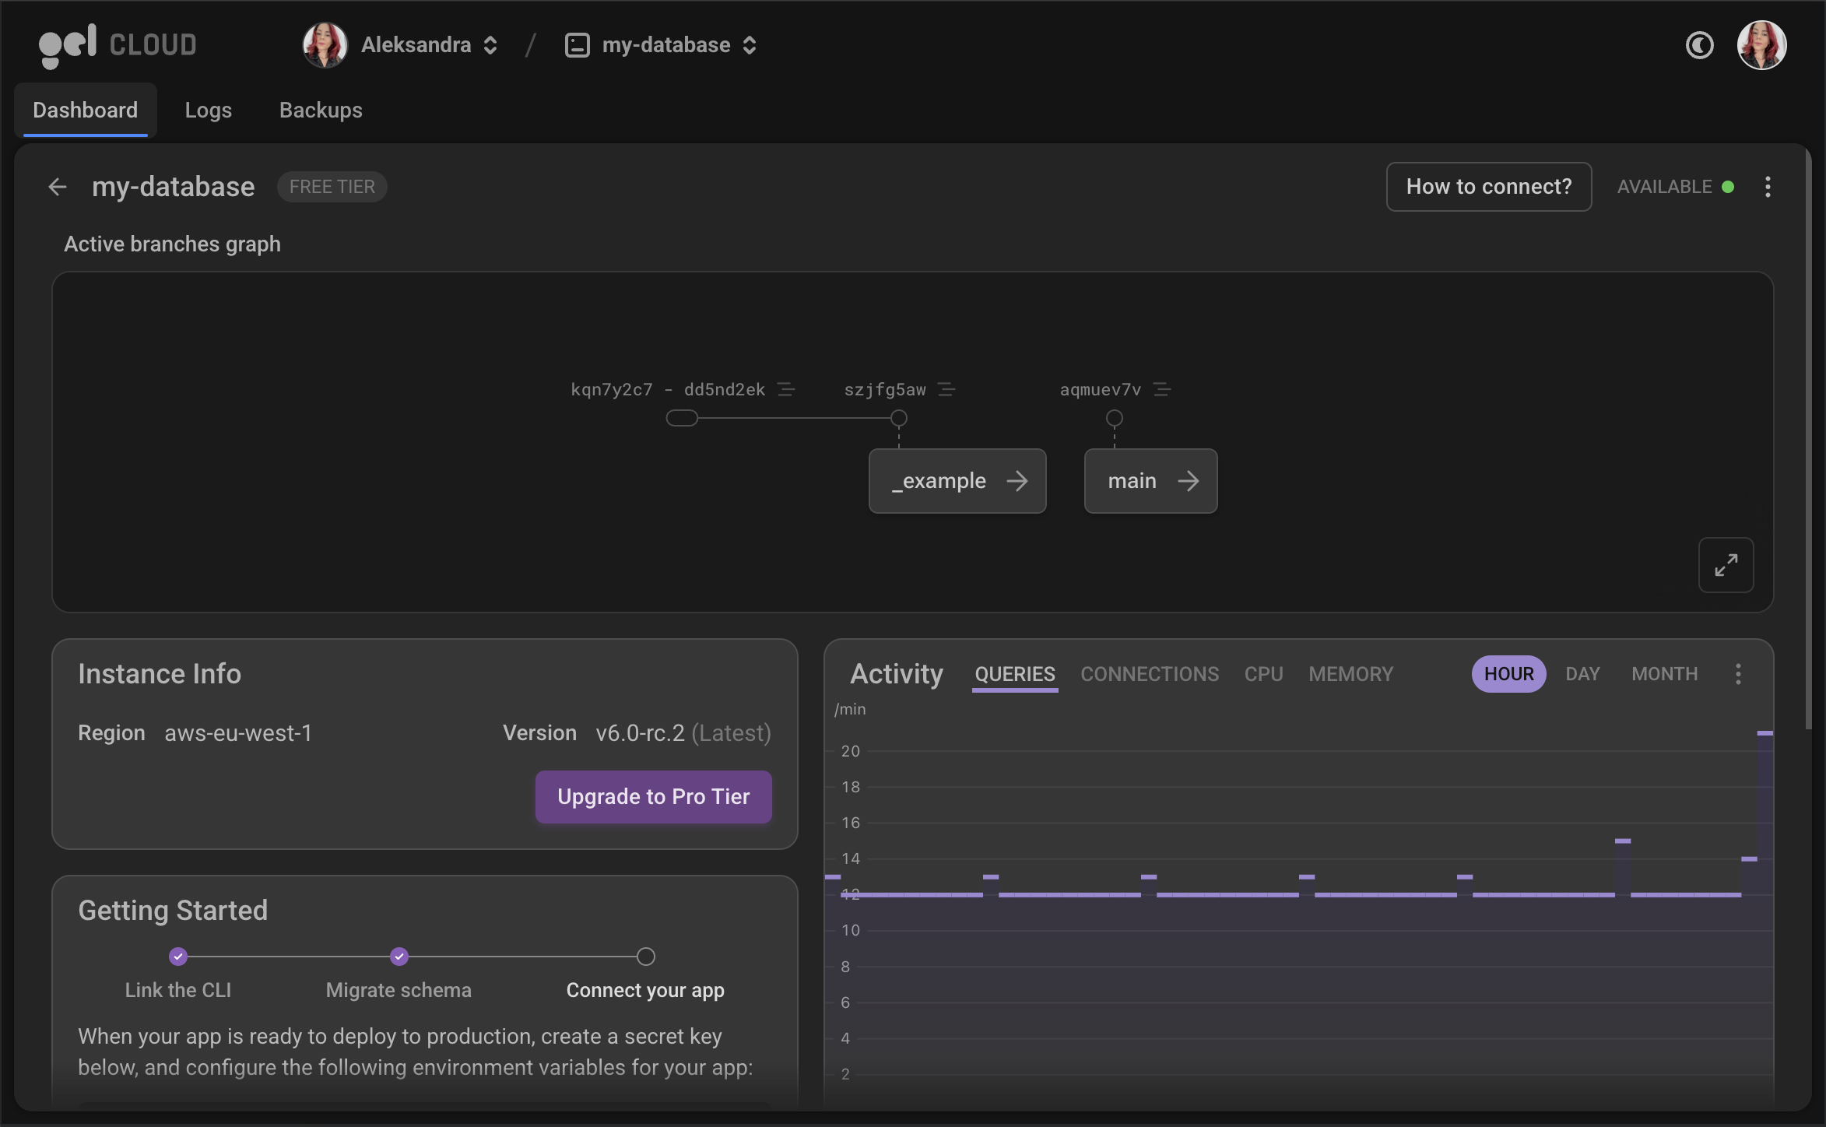Click the Connect your app step
Screen dimensions: 1826x1127
645,974
